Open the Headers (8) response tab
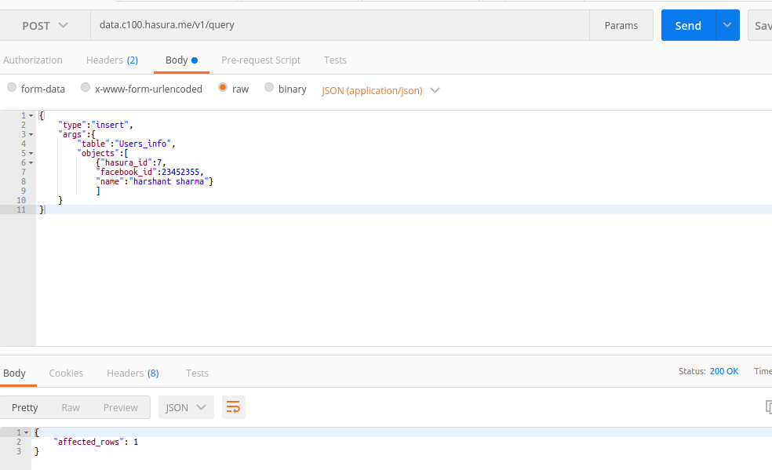772x470 pixels. (x=133, y=373)
